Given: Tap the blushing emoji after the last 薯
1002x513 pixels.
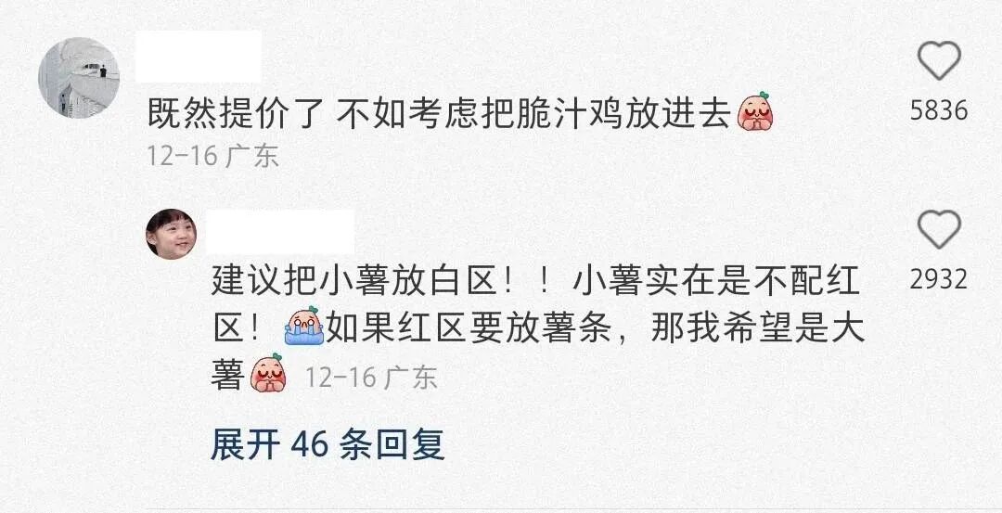Looking at the screenshot, I should [x=267, y=373].
